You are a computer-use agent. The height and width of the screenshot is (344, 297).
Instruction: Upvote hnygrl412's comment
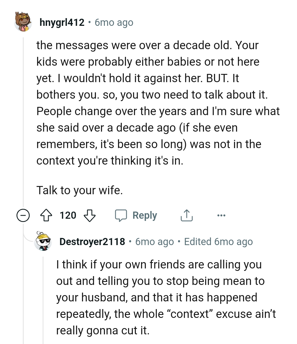coord(46,215)
